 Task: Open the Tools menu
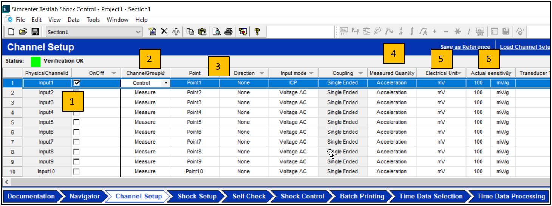coord(93,20)
